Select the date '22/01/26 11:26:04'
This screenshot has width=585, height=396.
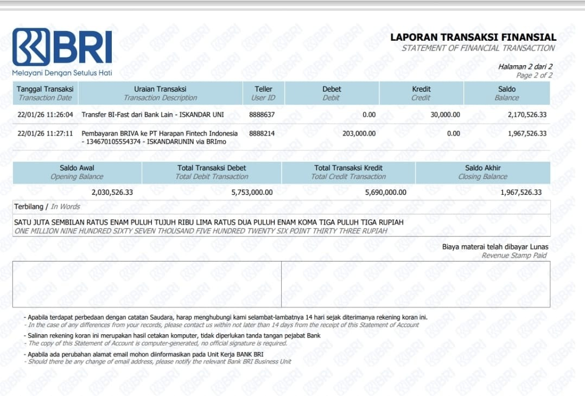coord(45,115)
